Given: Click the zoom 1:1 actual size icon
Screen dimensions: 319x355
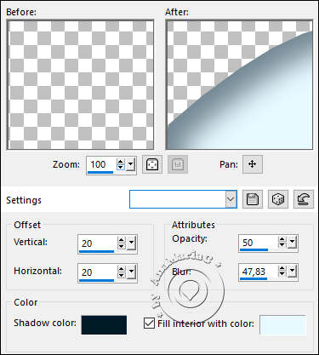Looking at the screenshot, I should 178,164.
